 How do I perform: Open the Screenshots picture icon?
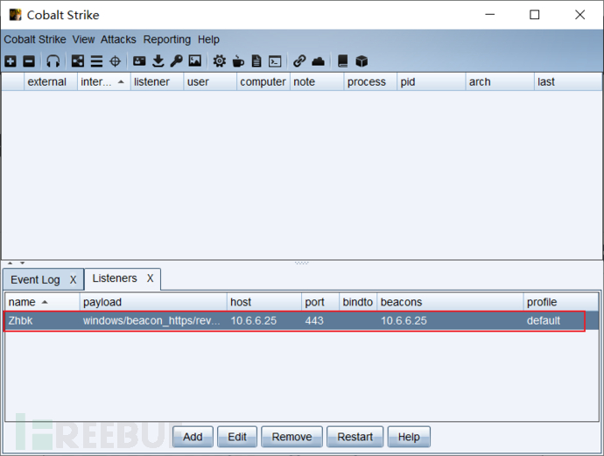(x=195, y=61)
